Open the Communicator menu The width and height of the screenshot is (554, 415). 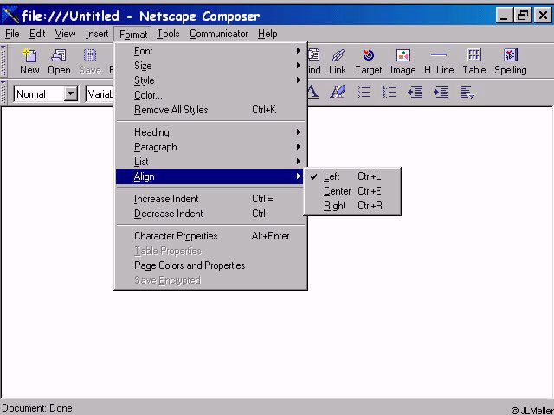coord(218,34)
